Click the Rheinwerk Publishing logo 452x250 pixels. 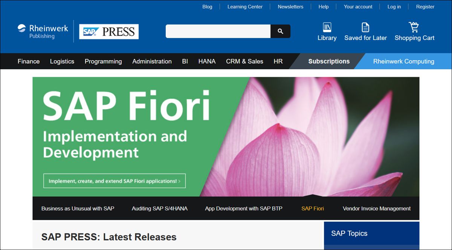[x=42, y=31]
